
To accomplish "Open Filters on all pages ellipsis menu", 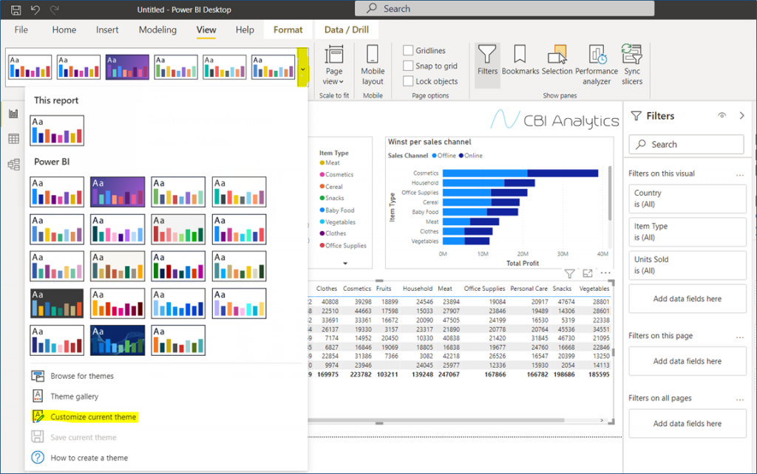I will click(739, 399).
